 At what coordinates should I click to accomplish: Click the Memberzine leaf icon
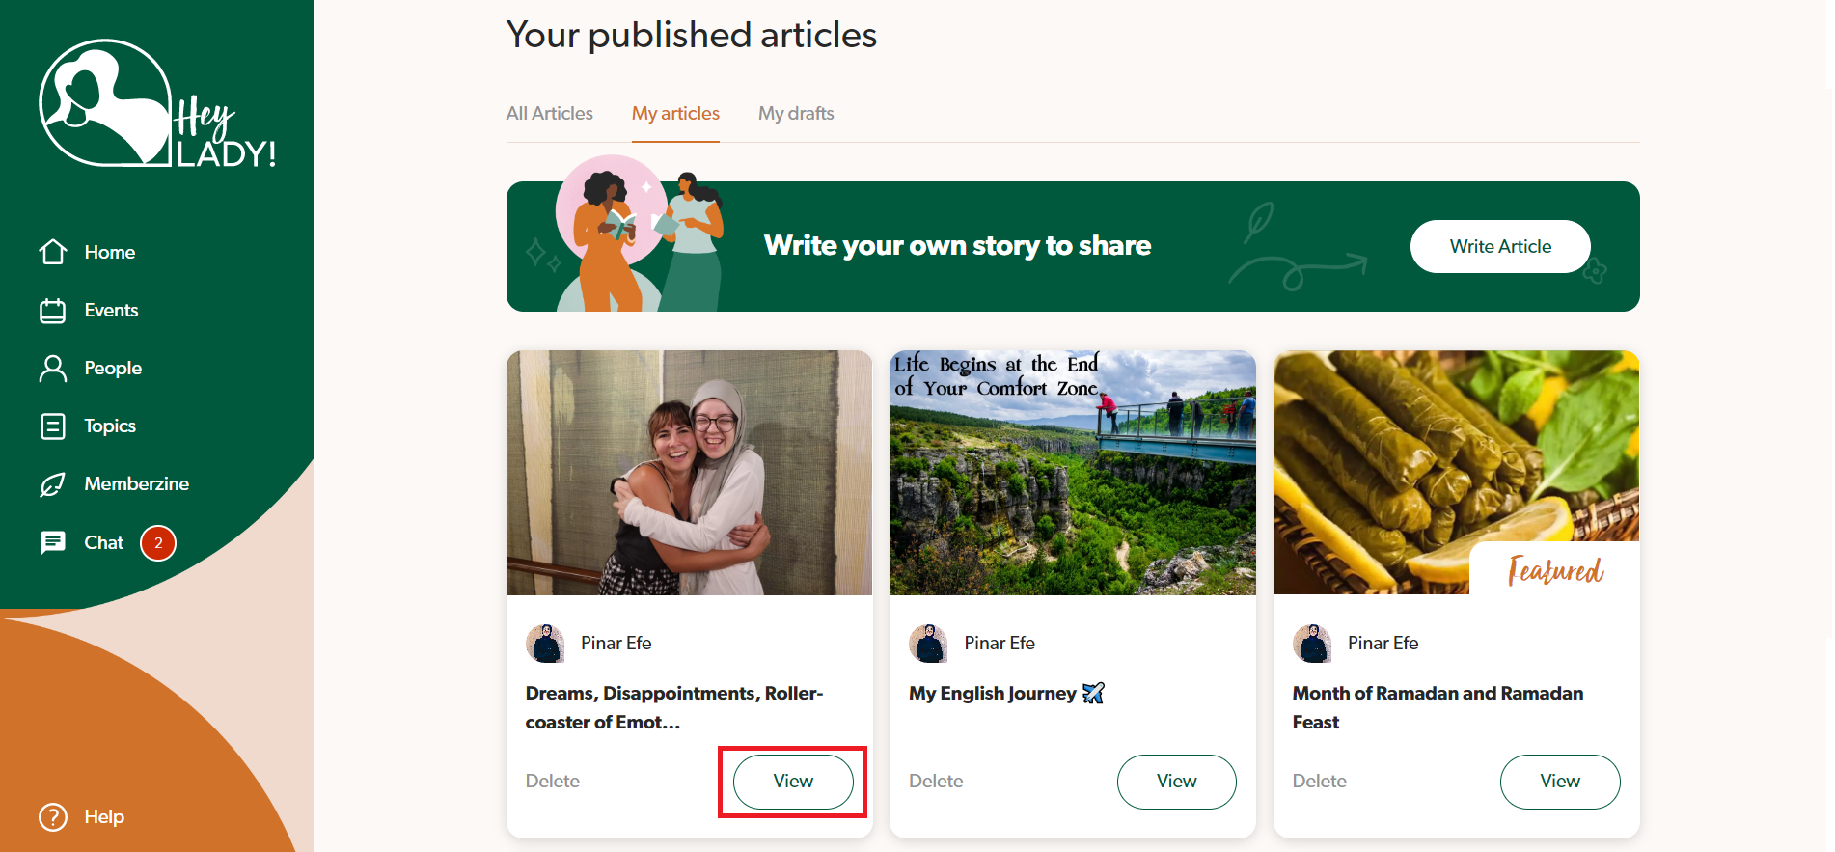[x=53, y=484]
